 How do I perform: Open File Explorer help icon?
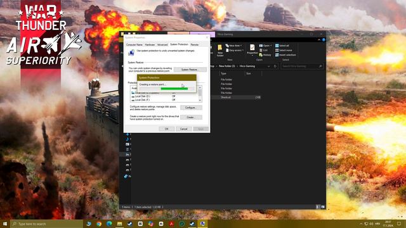point(324,40)
